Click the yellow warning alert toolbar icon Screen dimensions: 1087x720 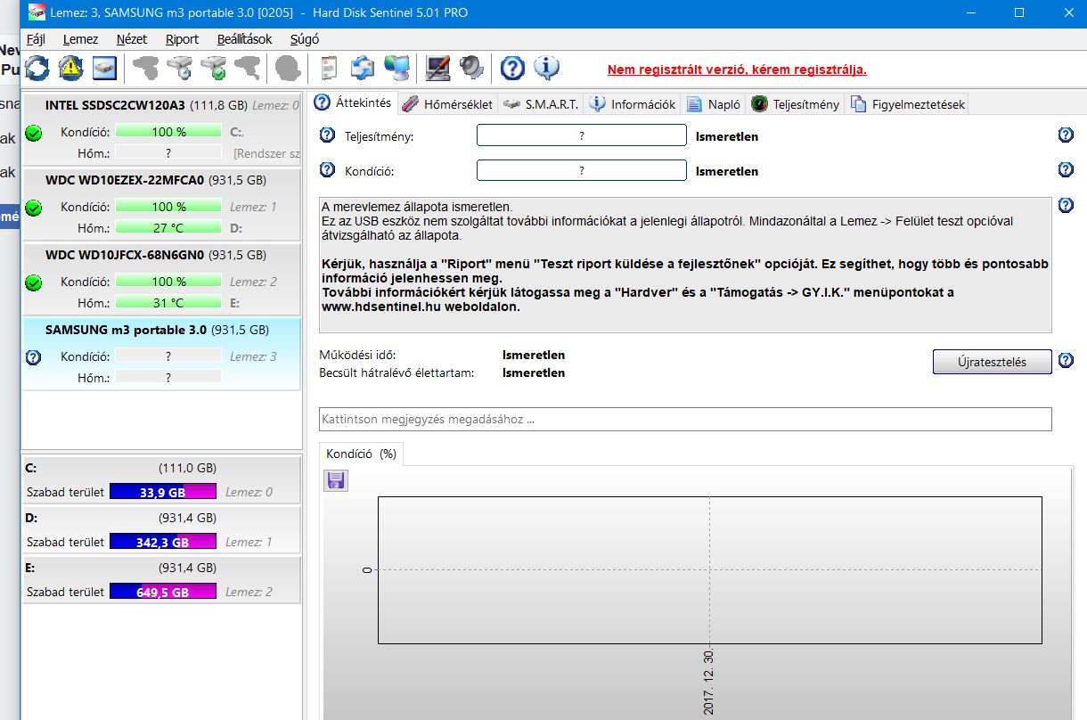(x=71, y=67)
